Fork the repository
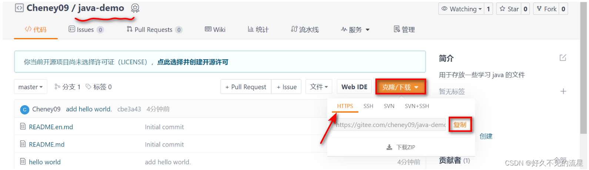The image size is (589, 170). pos(546,9)
